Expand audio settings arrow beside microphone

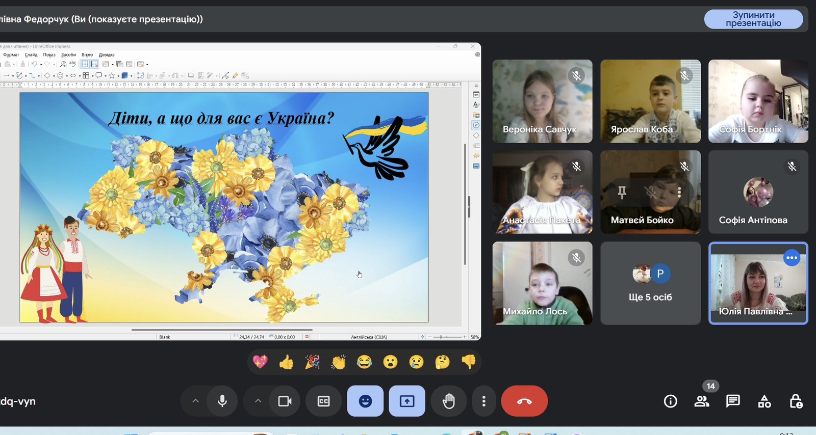[195, 401]
